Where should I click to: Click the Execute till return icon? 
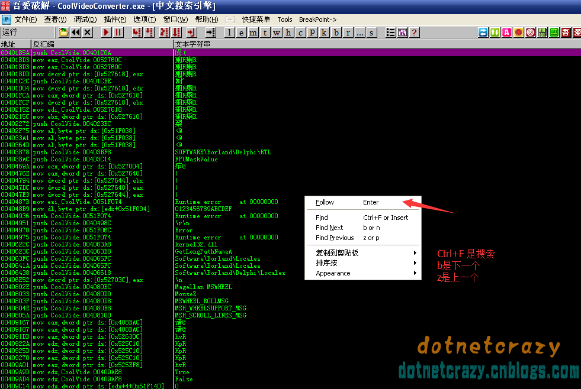tap(191, 33)
